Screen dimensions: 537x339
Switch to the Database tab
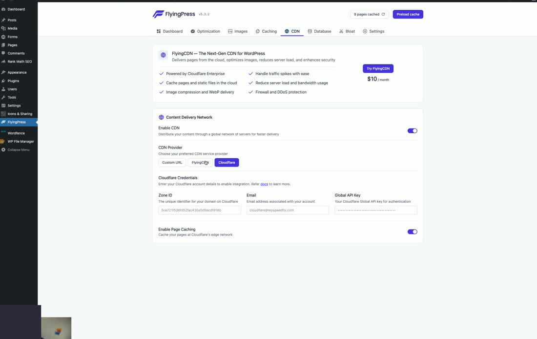(319, 31)
